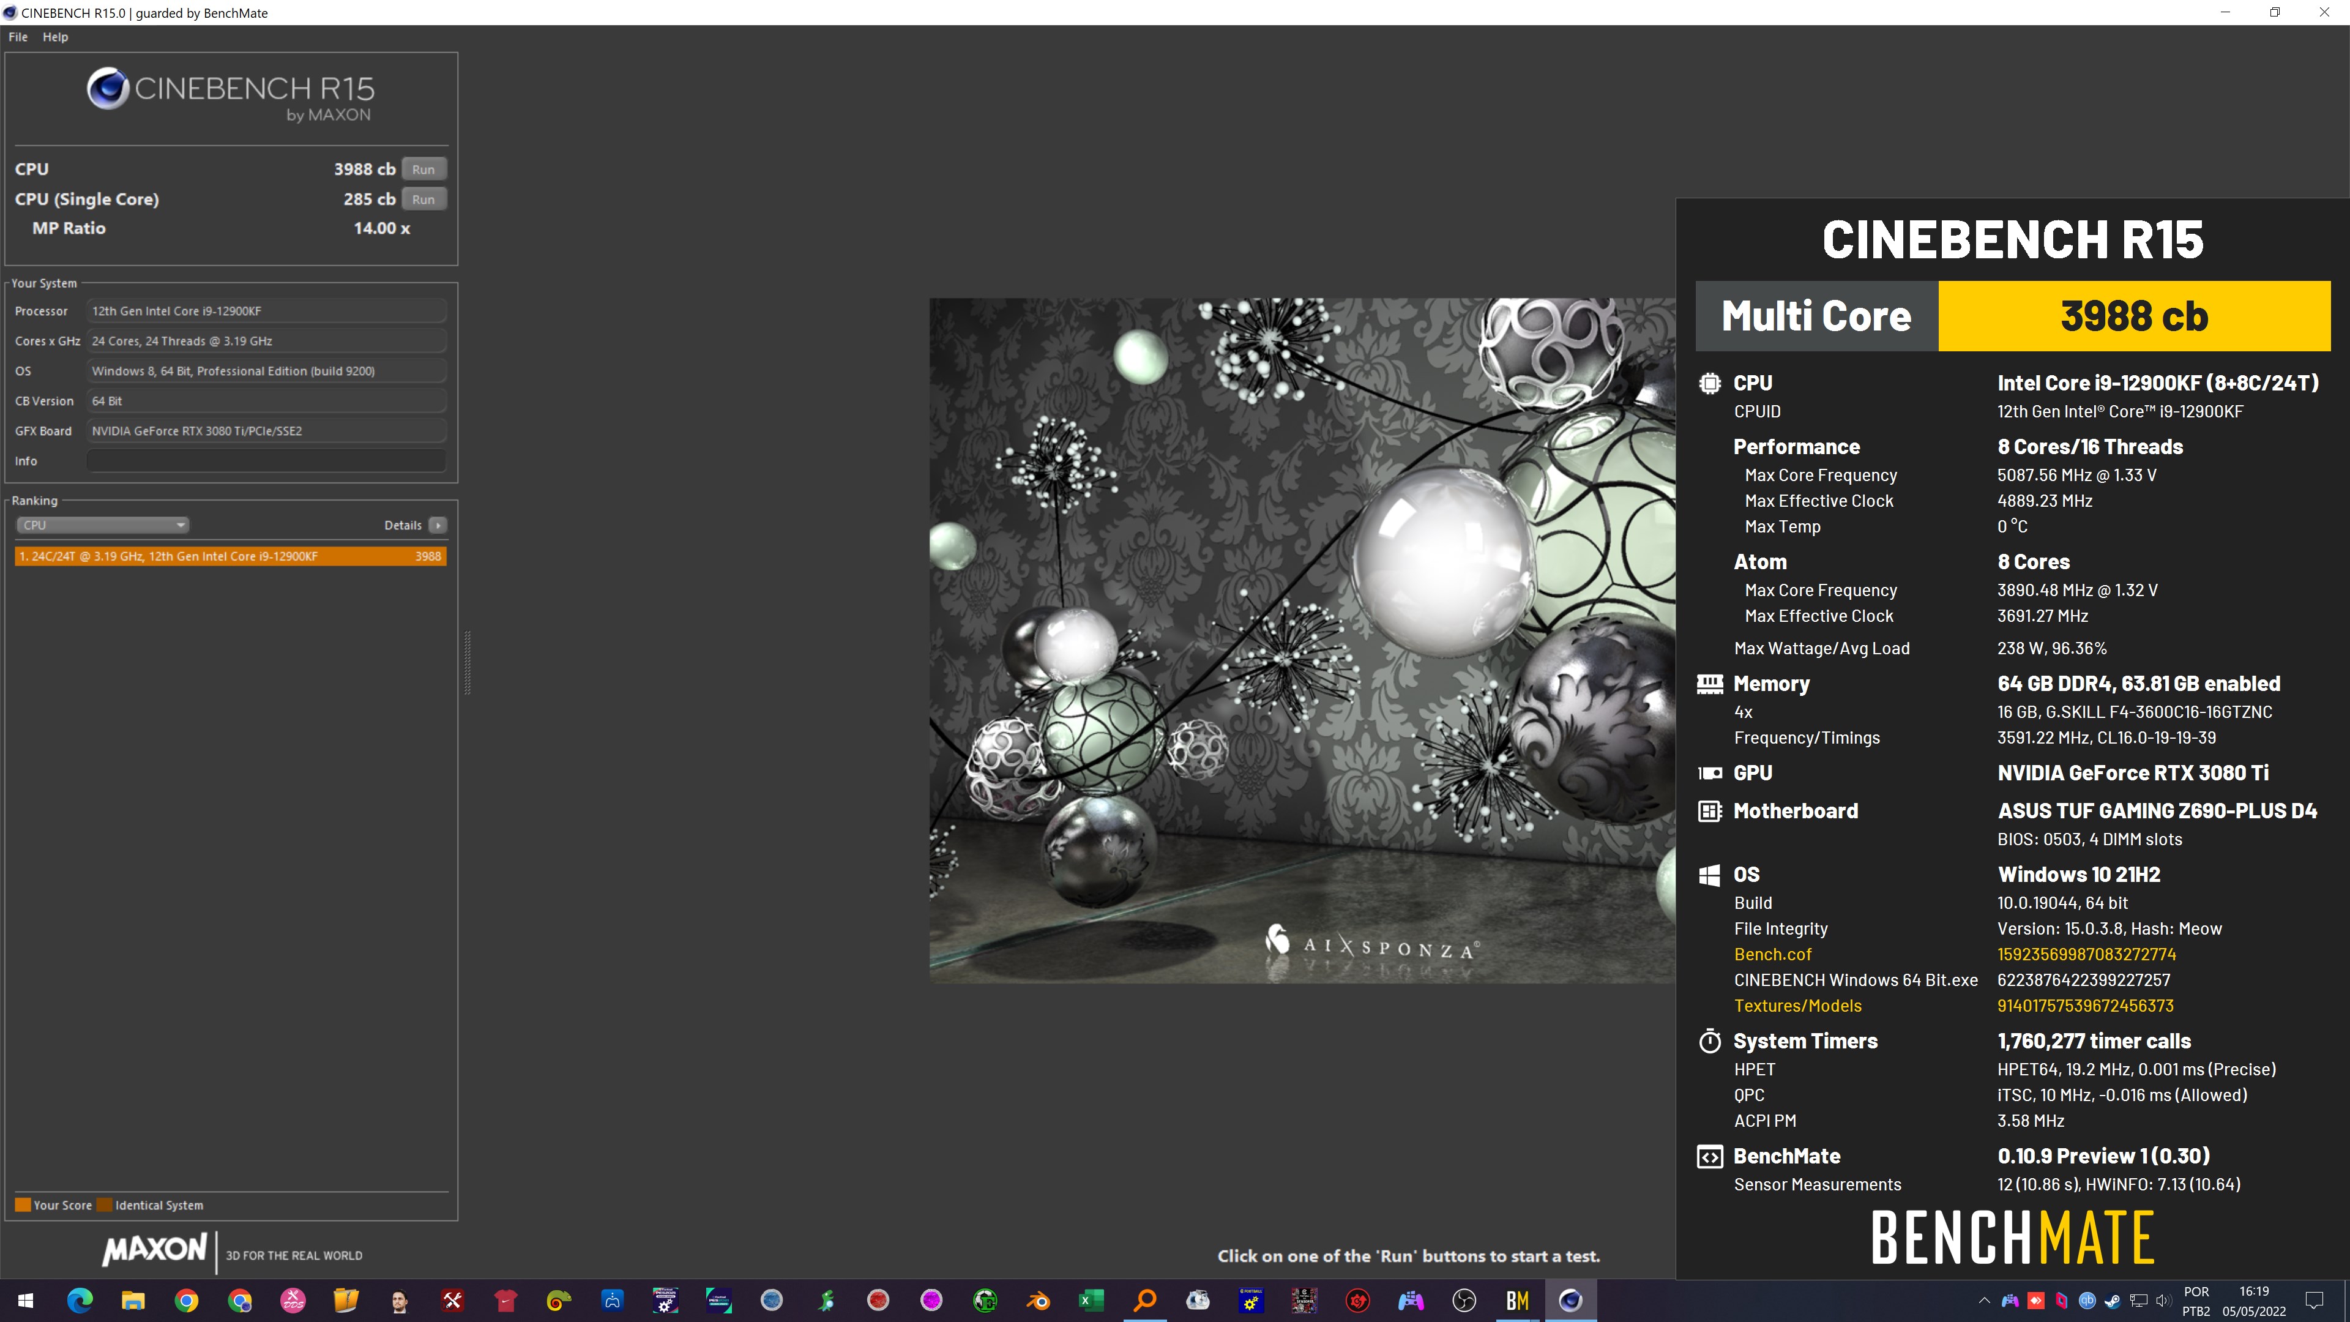Run the CPU (Single Core) benchmark

423,199
